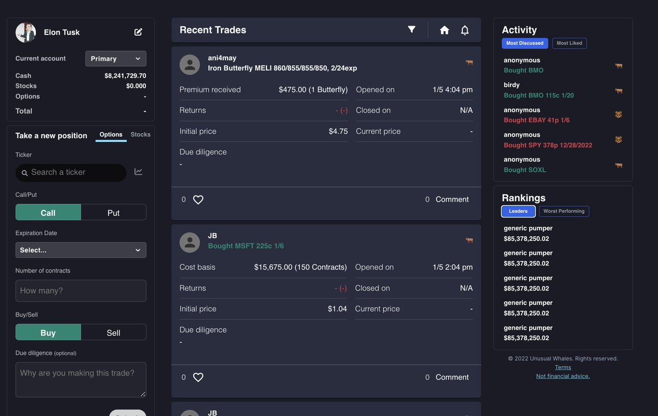Open the Primary account dropdown

[x=116, y=59]
